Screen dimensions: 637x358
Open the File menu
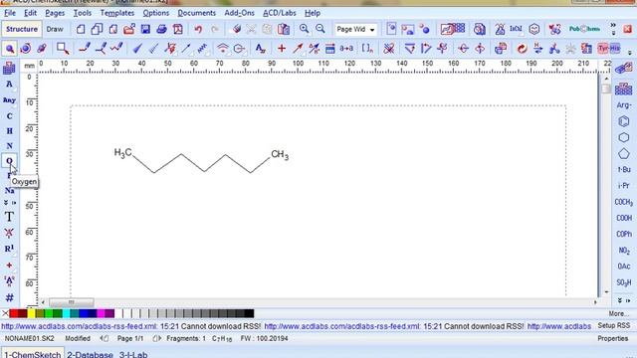10,13
